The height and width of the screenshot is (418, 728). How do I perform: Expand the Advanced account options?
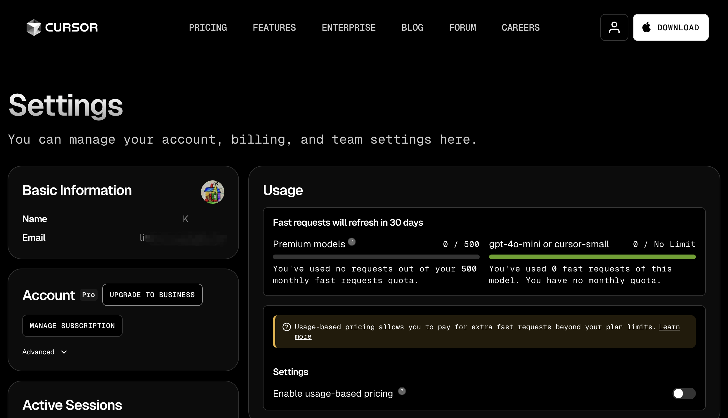[x=45, y=352]
